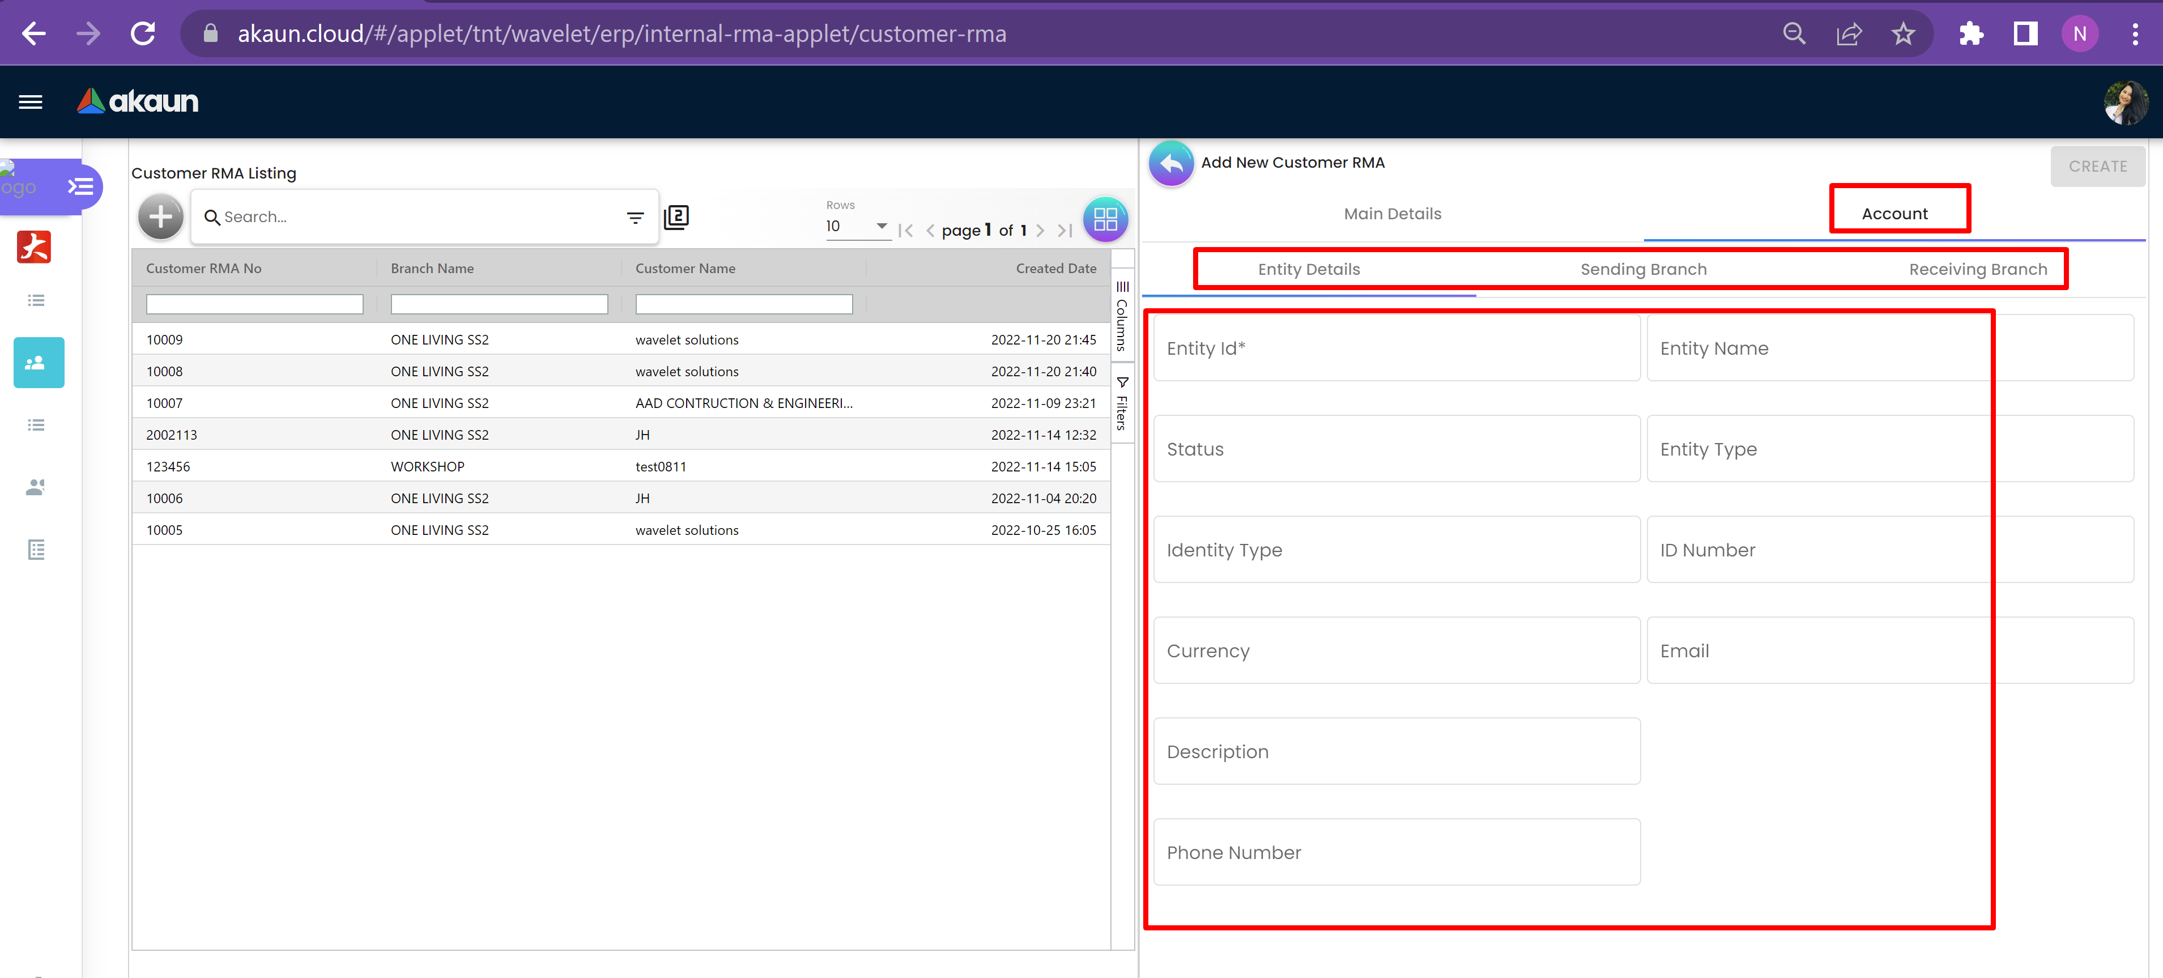Open the Rows per page dropdown
This screenshot has width=2163, height=978.
point(857,226)
